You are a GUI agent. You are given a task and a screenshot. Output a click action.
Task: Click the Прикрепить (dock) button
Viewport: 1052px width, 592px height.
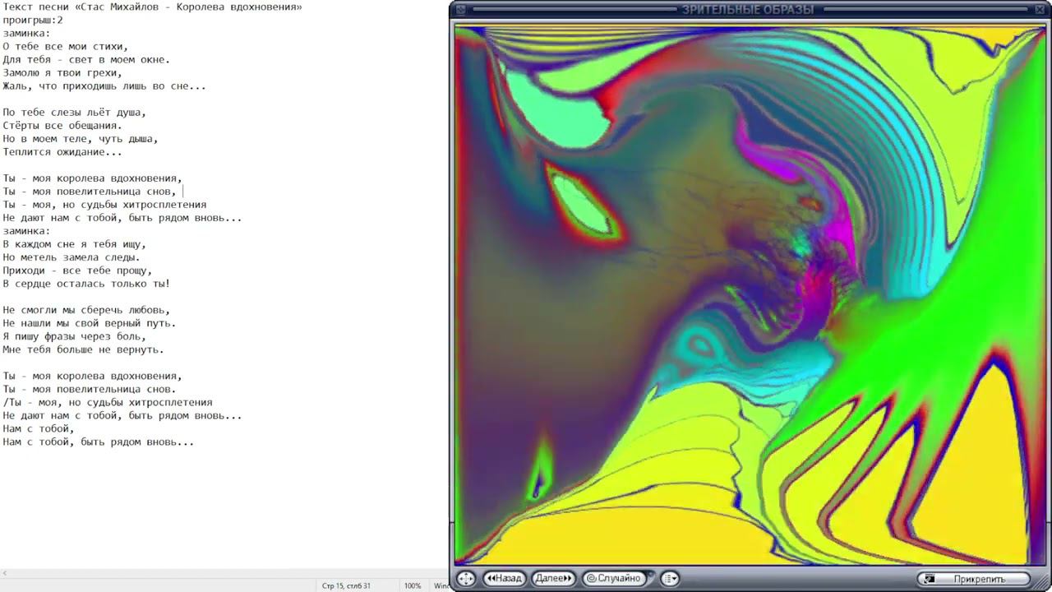pos(974,579)
